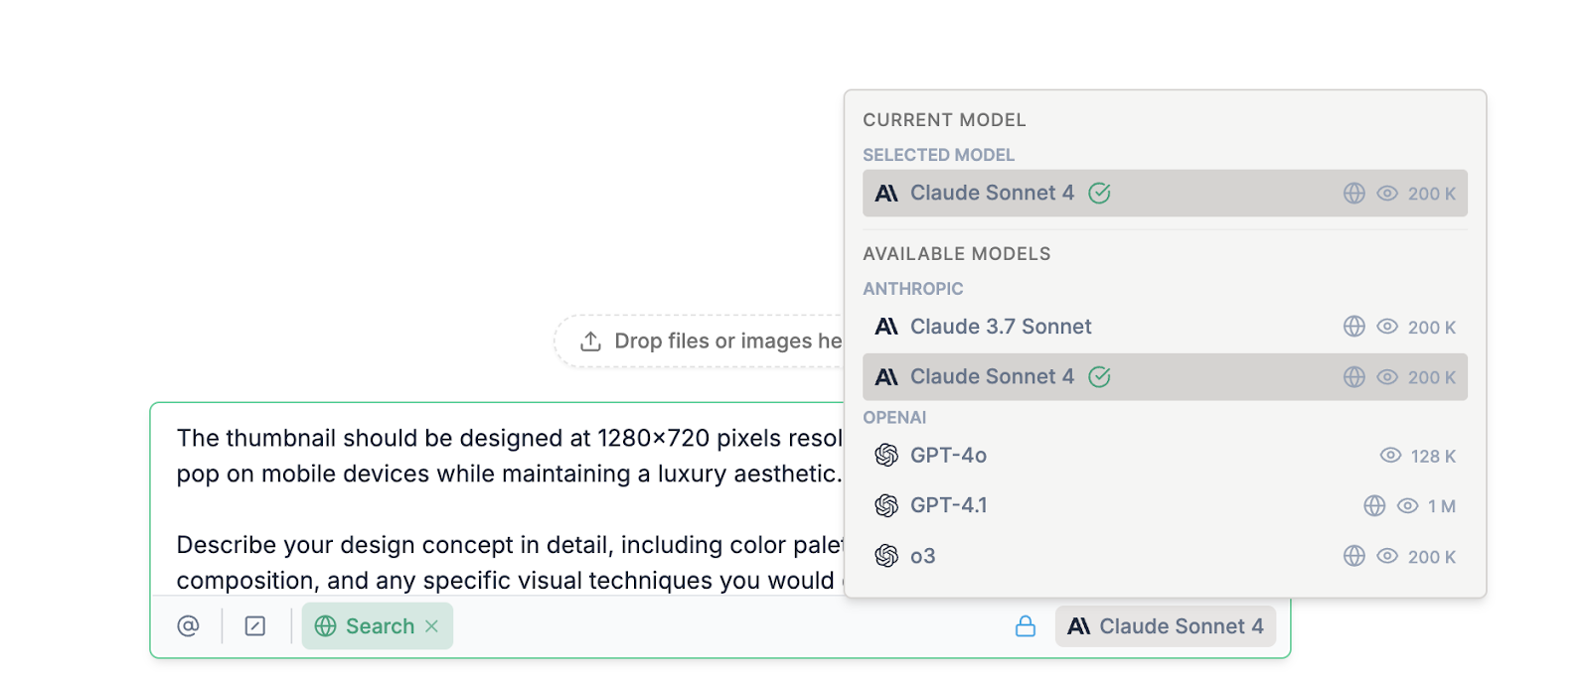This screenshot has height=681, width=1590.
Task: Click the Anthropic logo beside Claude 3.7 Sonnet
Action: point(886,327)
